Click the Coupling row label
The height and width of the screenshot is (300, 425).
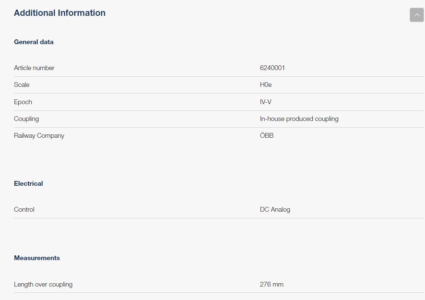(x=26, y=119)
